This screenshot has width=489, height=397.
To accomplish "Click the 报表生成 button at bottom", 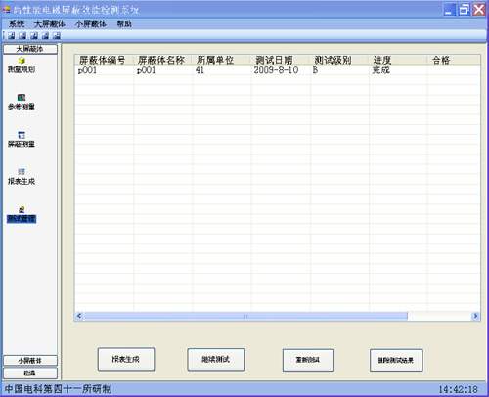I will [x=126, y=359].
